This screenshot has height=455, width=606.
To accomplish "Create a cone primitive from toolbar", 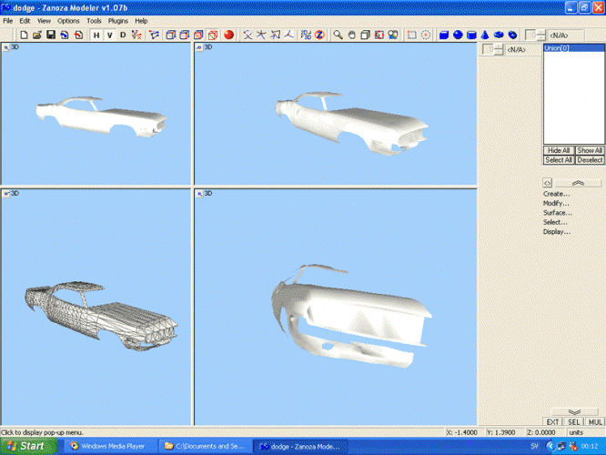I will point(485,35).
